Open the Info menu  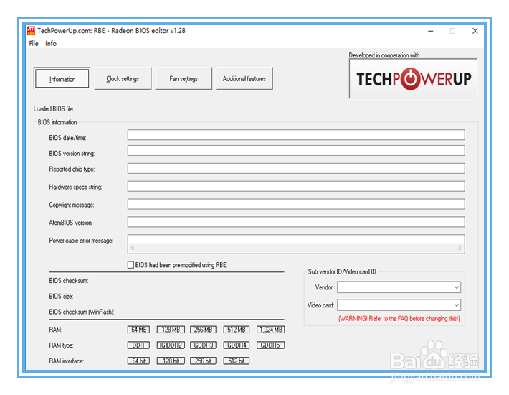51,44
